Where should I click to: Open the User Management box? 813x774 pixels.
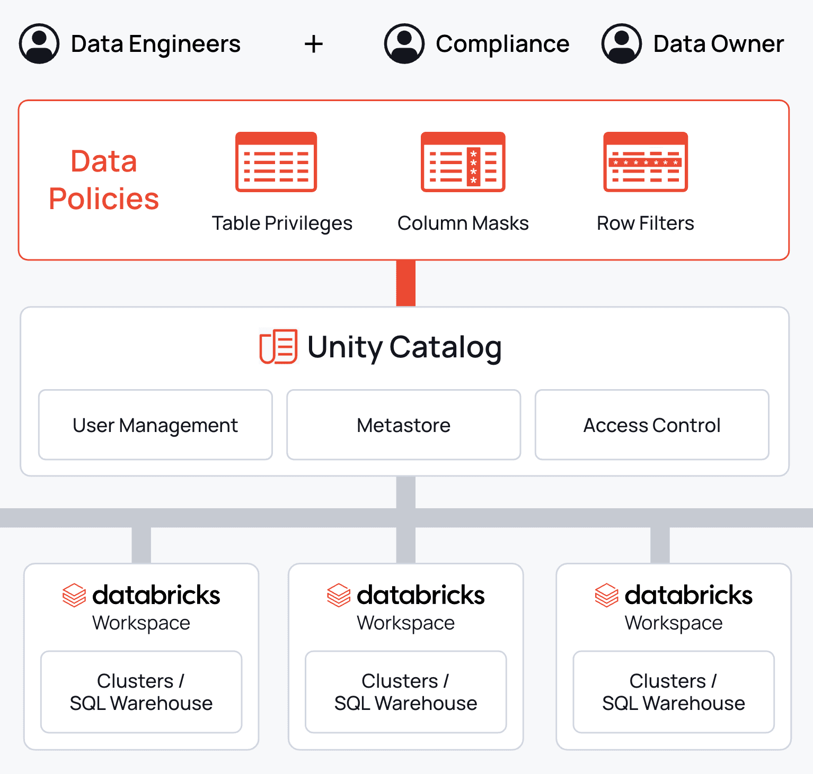[155, 425]
